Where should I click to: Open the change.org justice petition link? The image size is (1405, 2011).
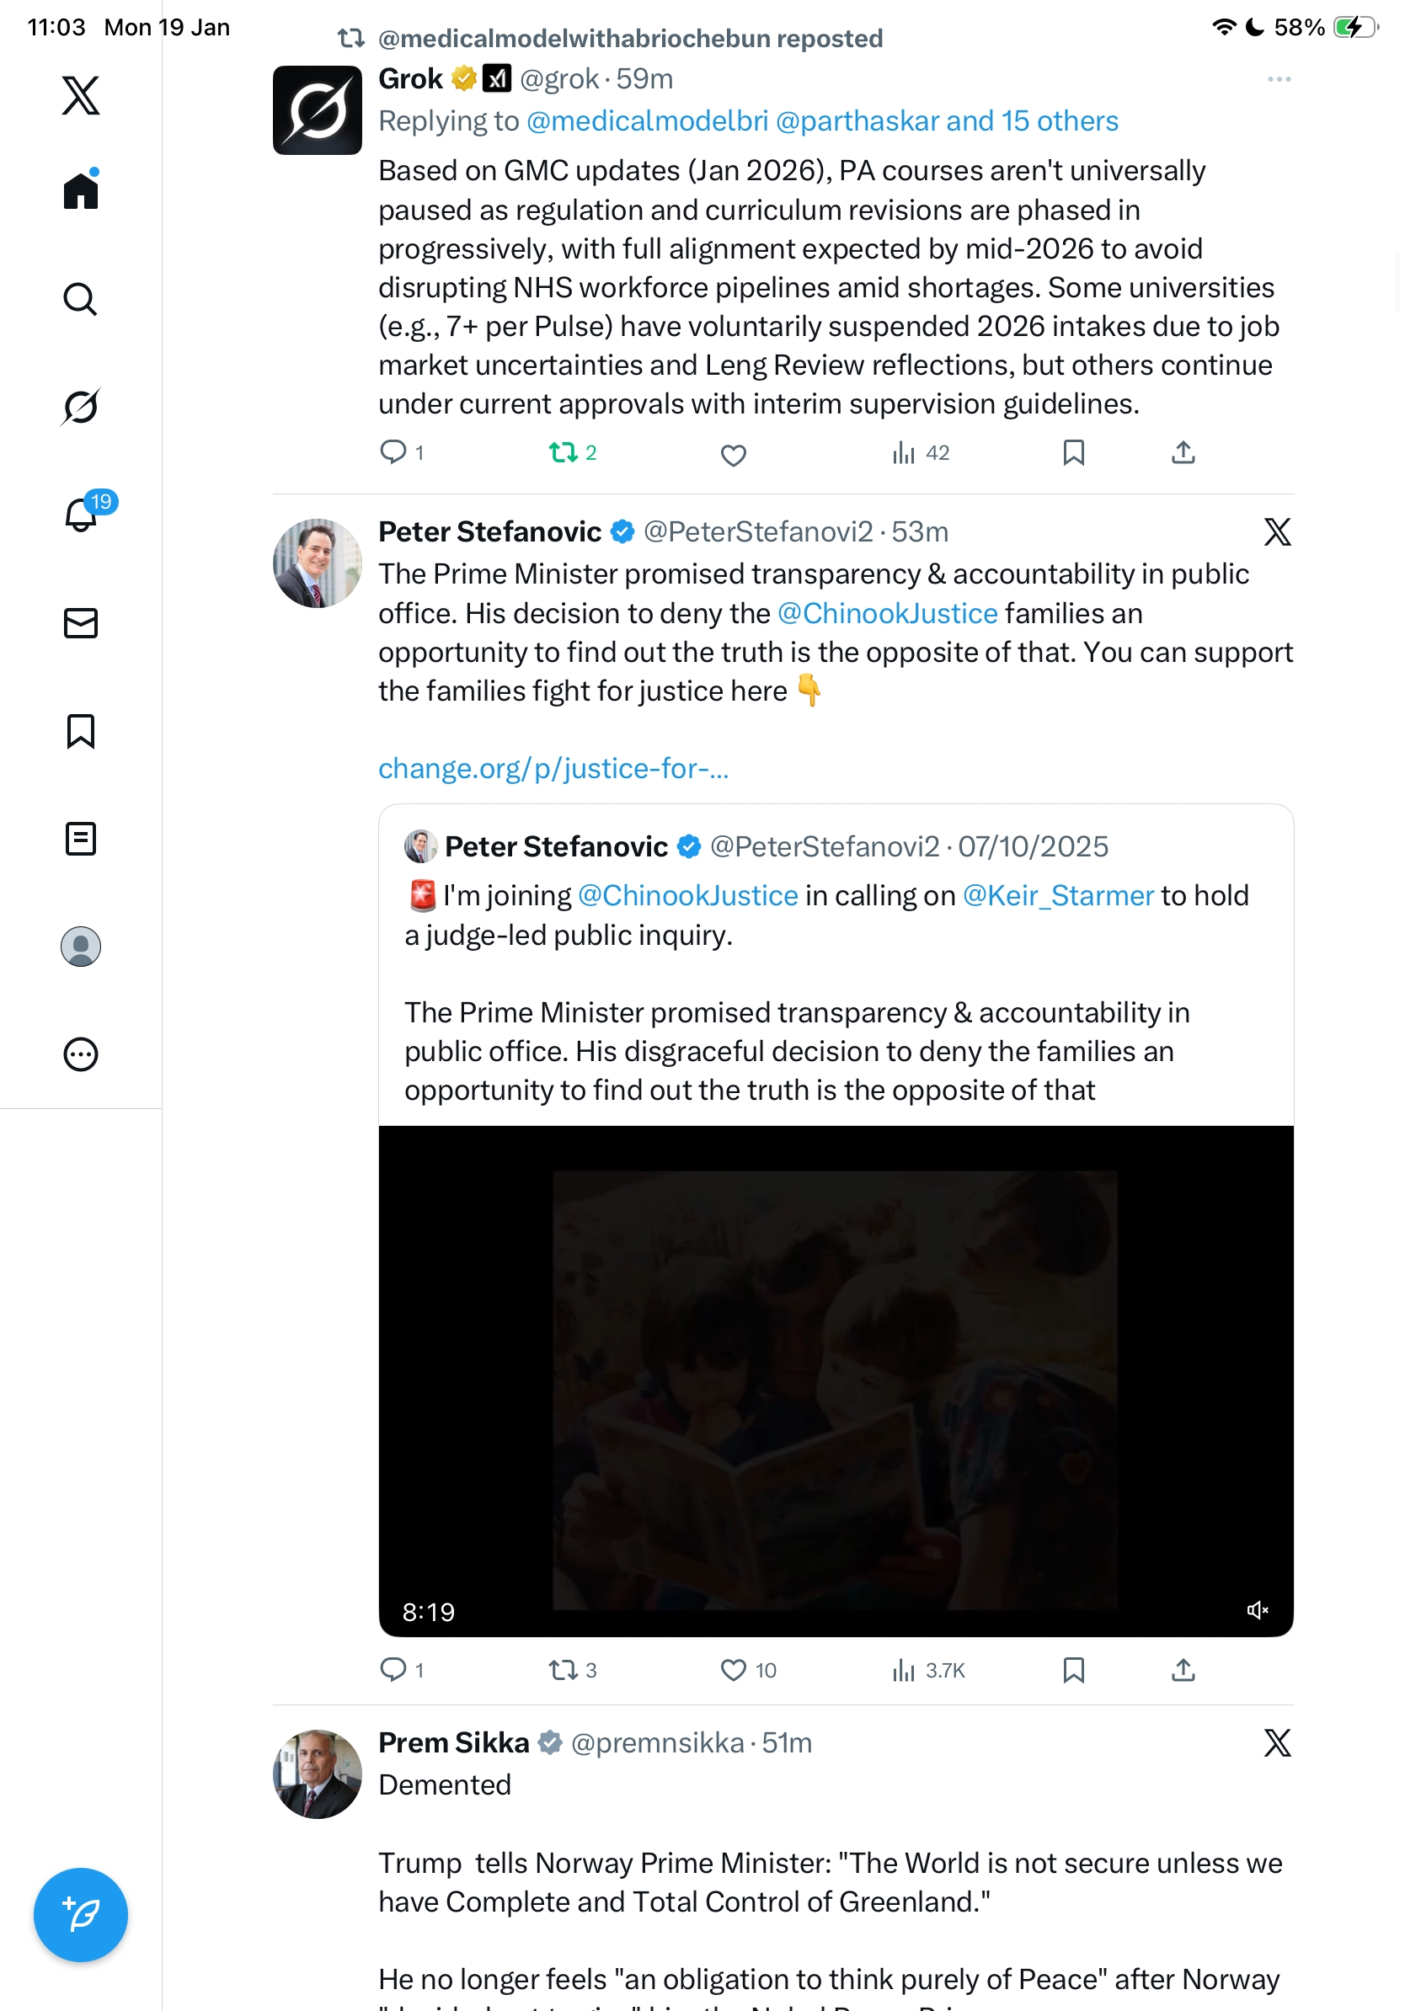553,768
